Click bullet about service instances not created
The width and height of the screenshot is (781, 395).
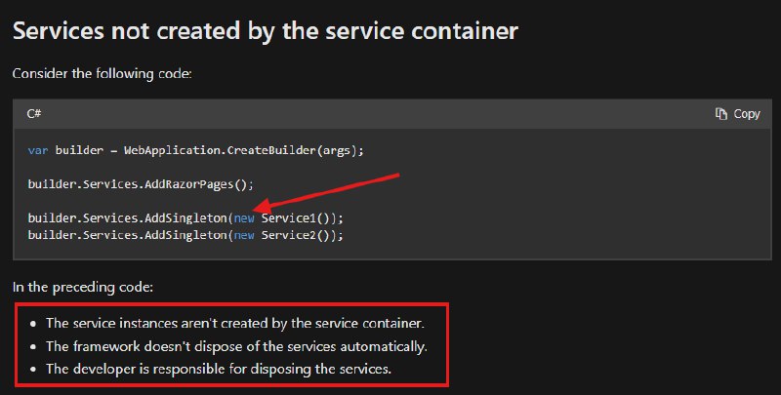(x=235, y=324)
